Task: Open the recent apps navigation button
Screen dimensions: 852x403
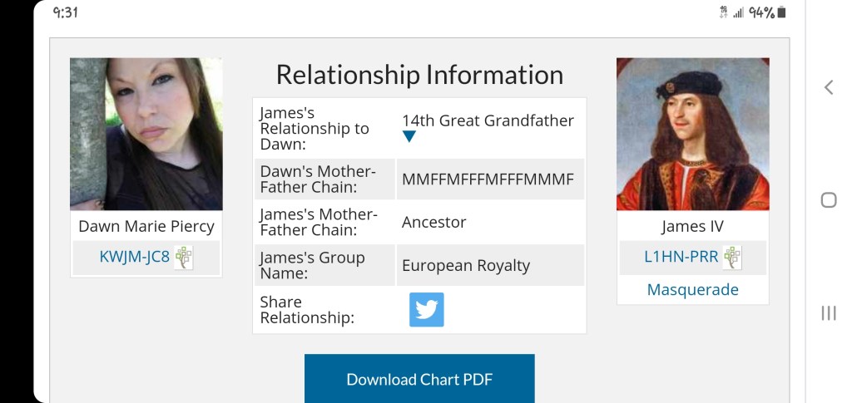Action: point(828,312)
